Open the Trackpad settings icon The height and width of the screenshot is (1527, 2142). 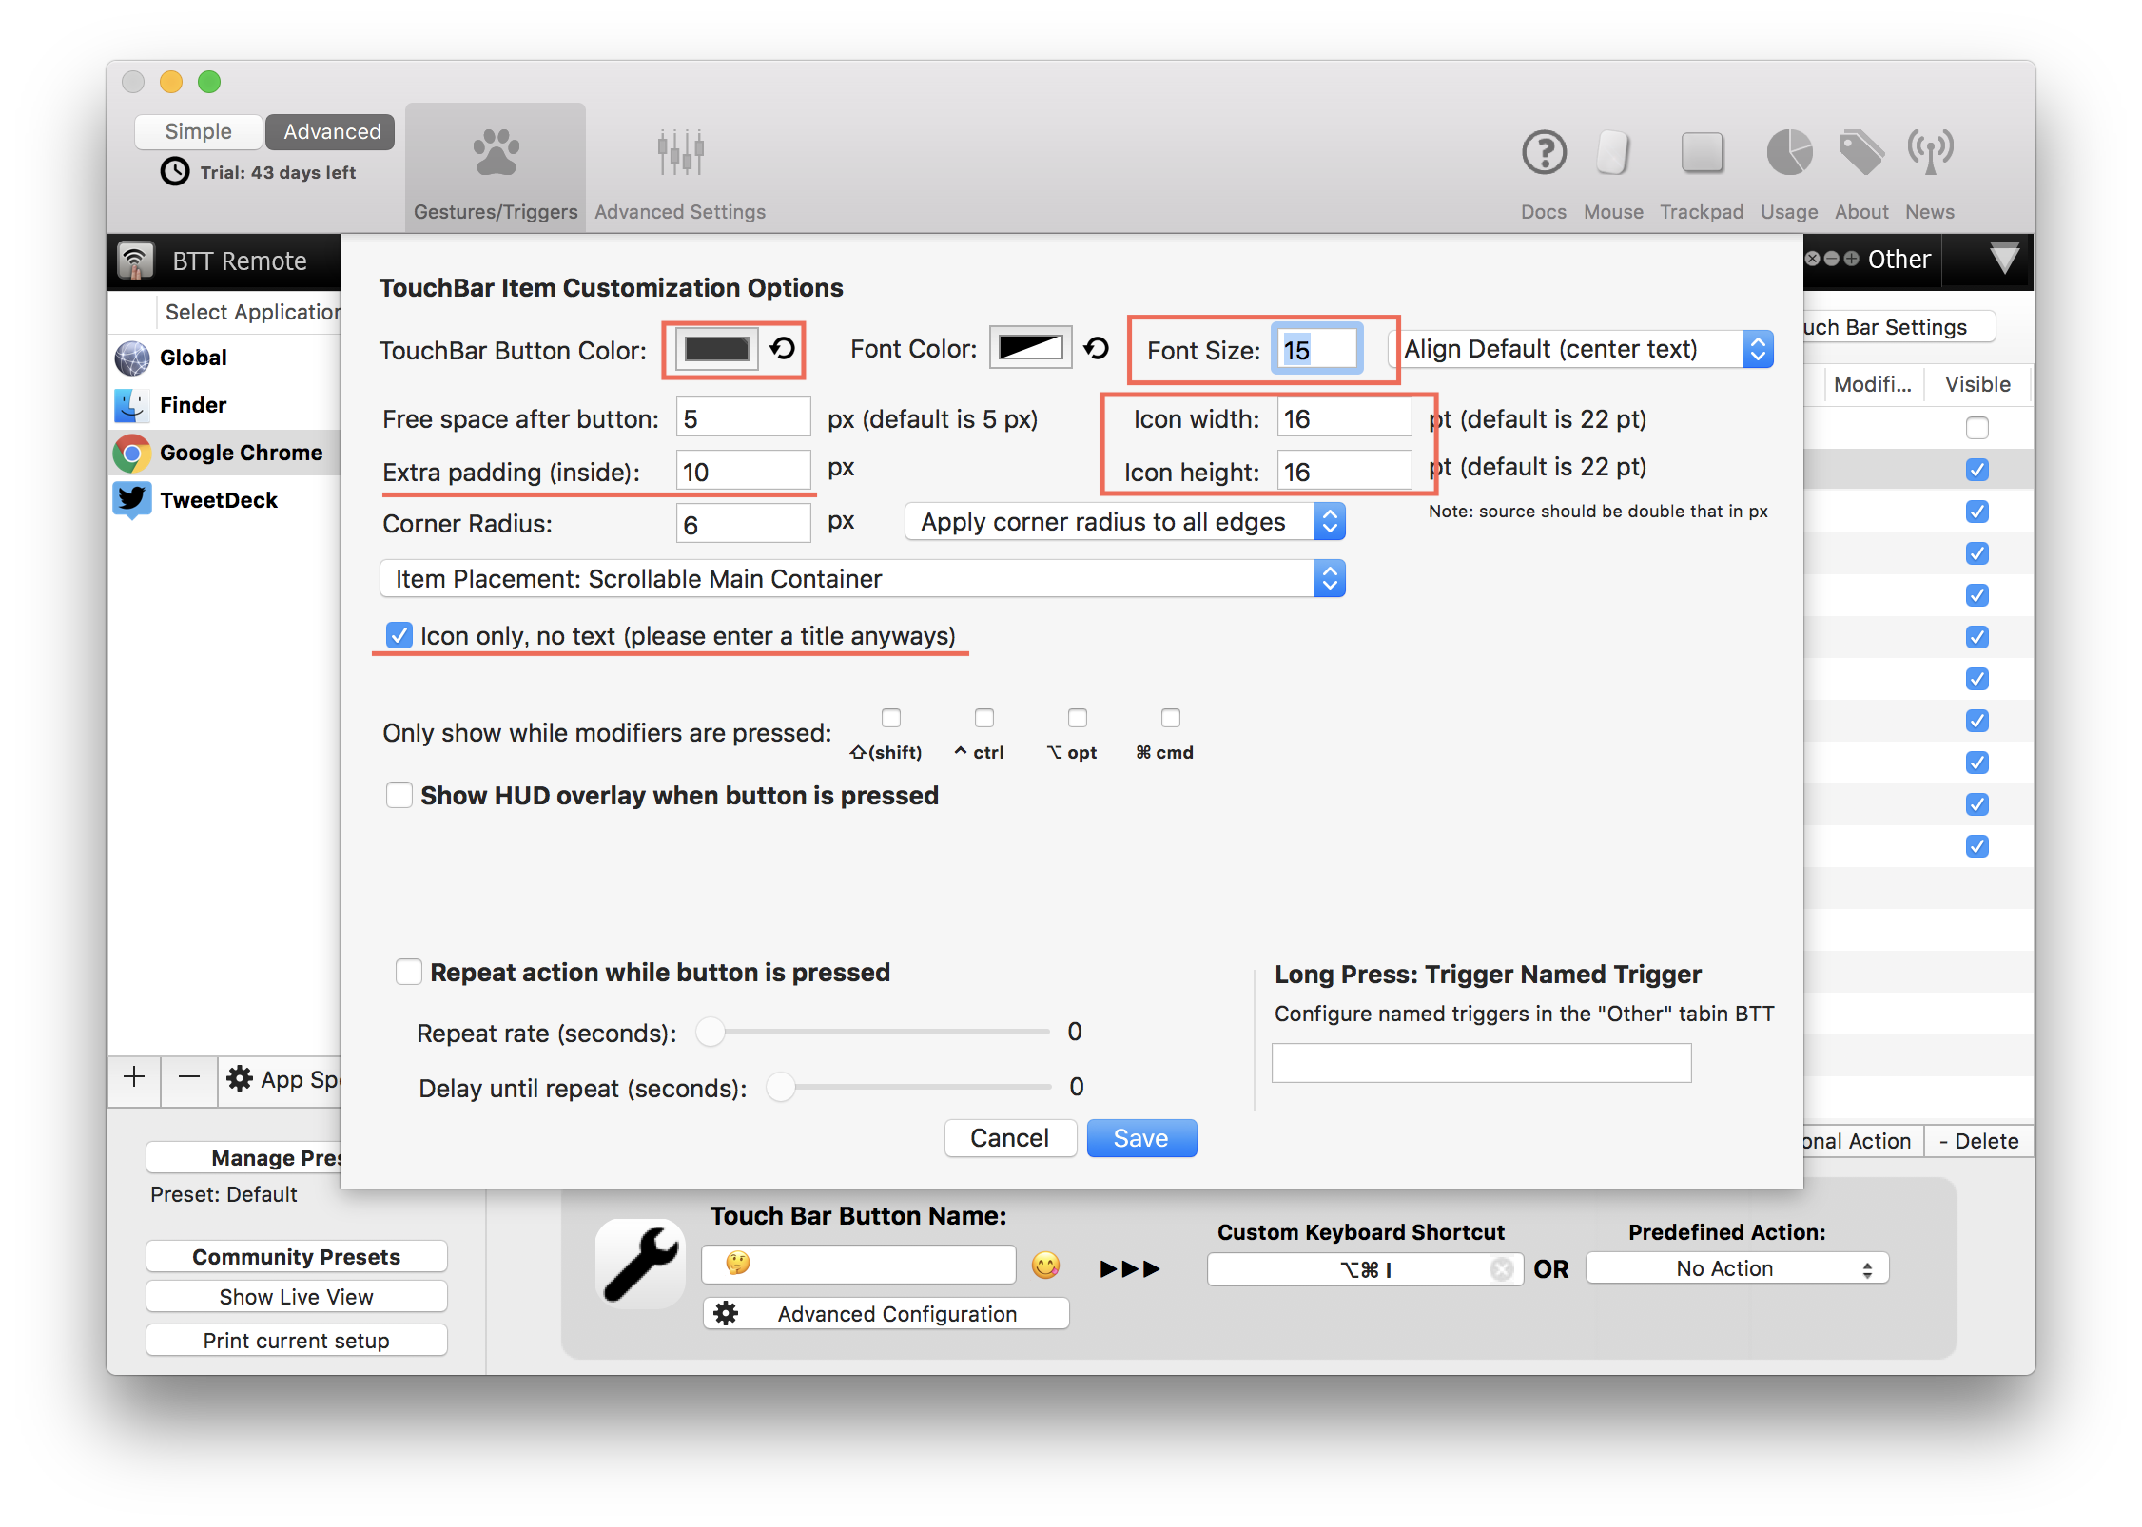tap(1702, 153)
